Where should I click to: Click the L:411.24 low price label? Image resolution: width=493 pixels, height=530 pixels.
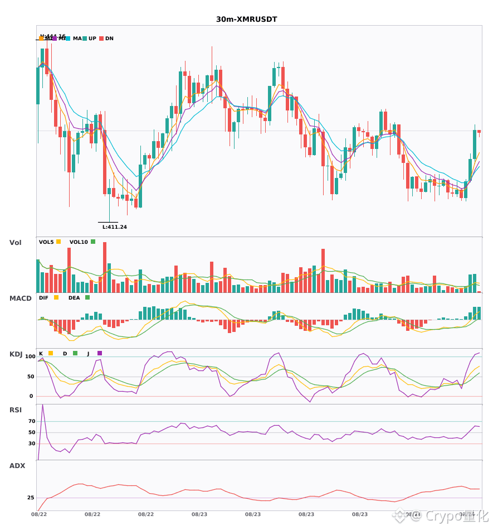click(x=115, y=227)
